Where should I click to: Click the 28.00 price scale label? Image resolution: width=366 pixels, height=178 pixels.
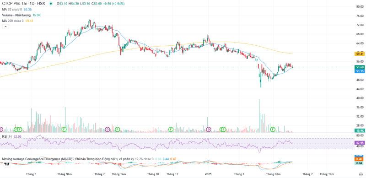click(360, 125)
